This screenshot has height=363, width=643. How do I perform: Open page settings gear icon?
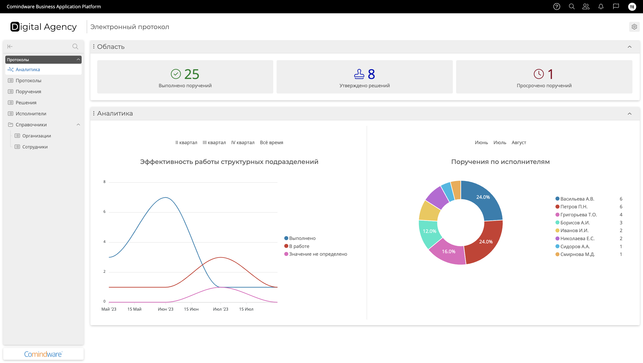click(634, 27)
